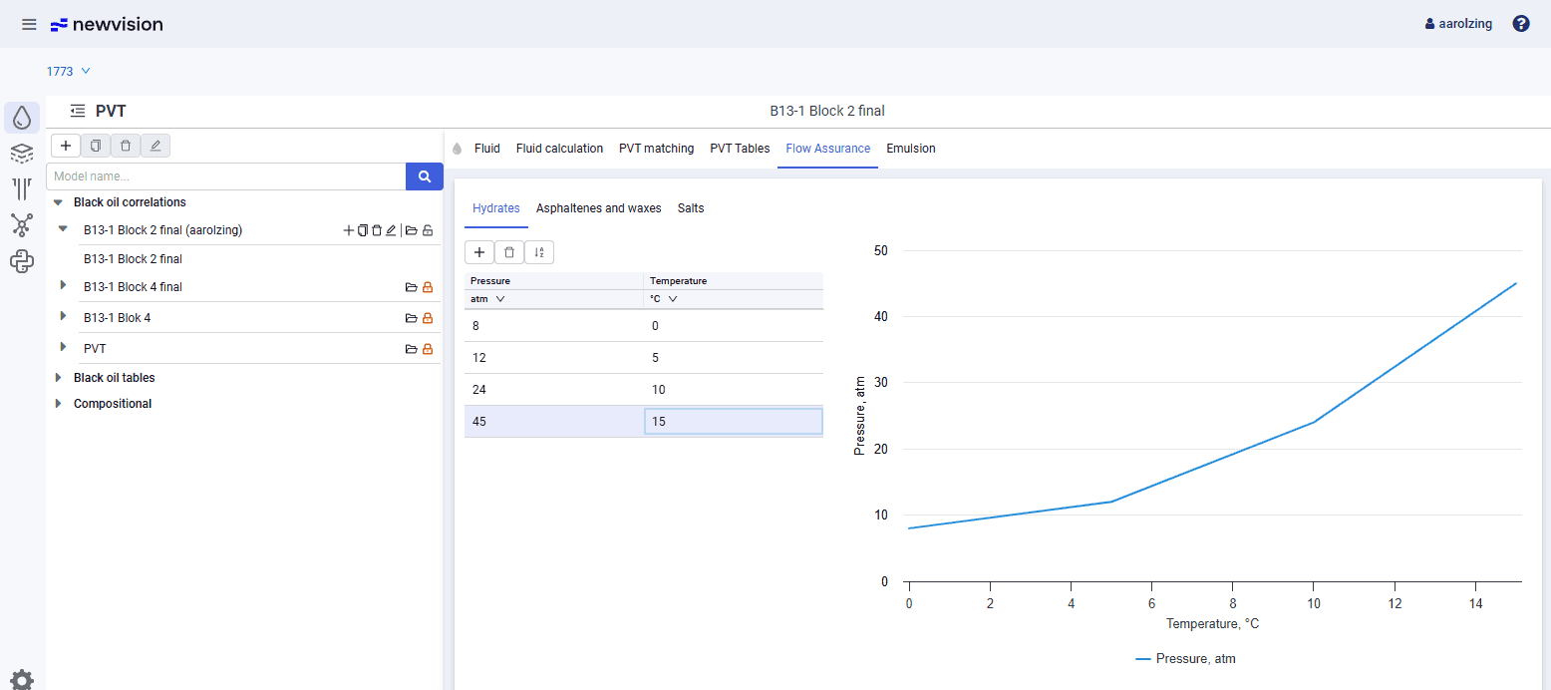Open the network nodes sidebar icon

[22, 225]
